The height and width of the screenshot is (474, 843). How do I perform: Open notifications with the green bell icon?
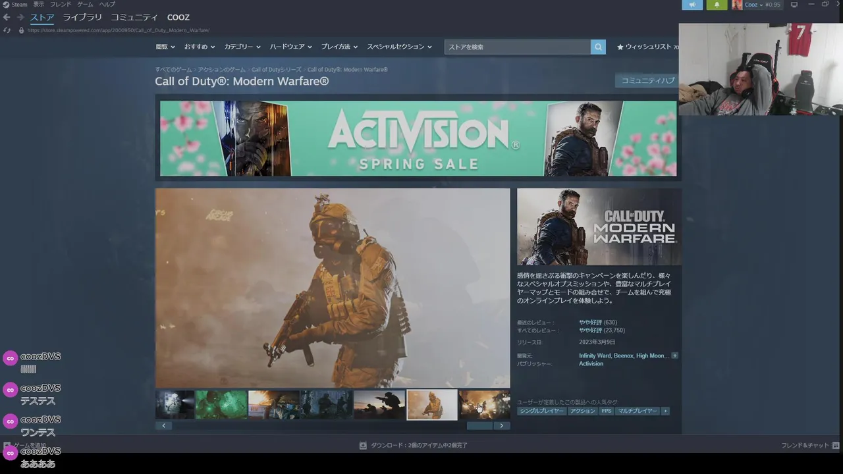pyautogui.click(x=717, y=5)
